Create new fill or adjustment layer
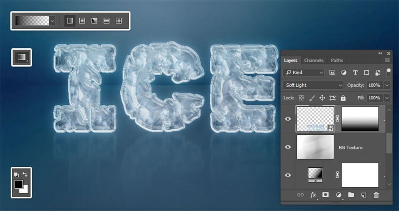The image size is (399, 211). pyautogui.click(x=338, y=195)
